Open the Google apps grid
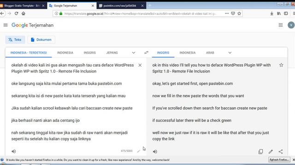Screen dimensions: 295x165 click(x=281, y=25)
